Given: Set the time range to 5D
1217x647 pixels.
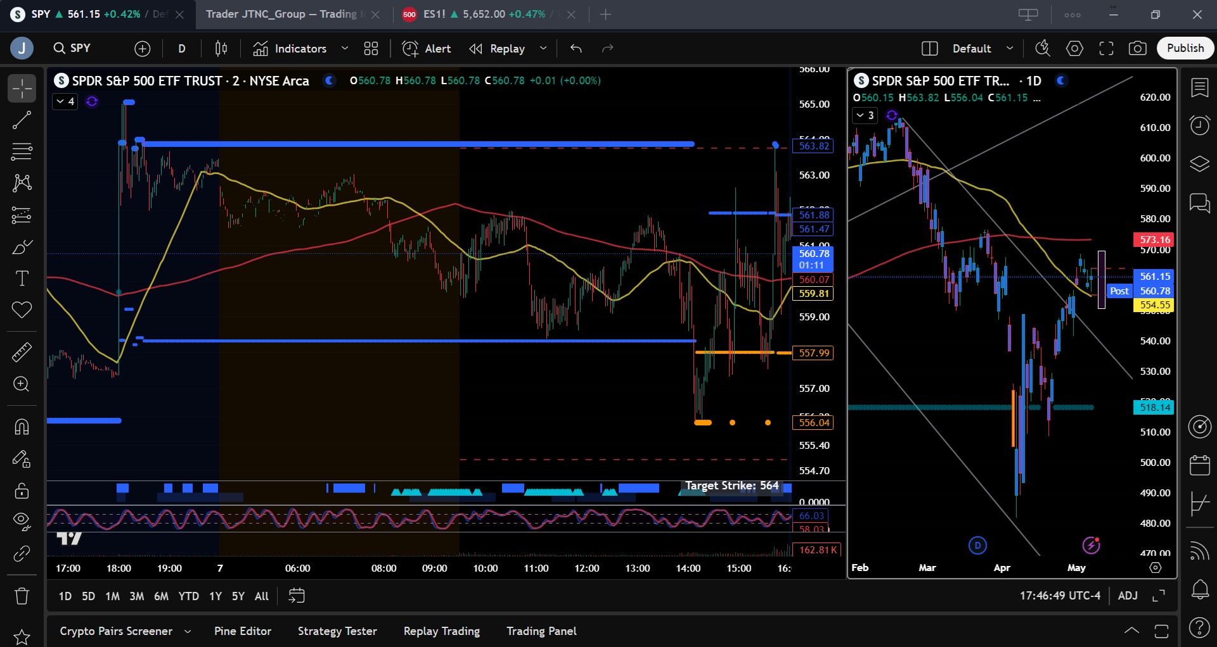Looking at the screenshot, I should point(88,596).
